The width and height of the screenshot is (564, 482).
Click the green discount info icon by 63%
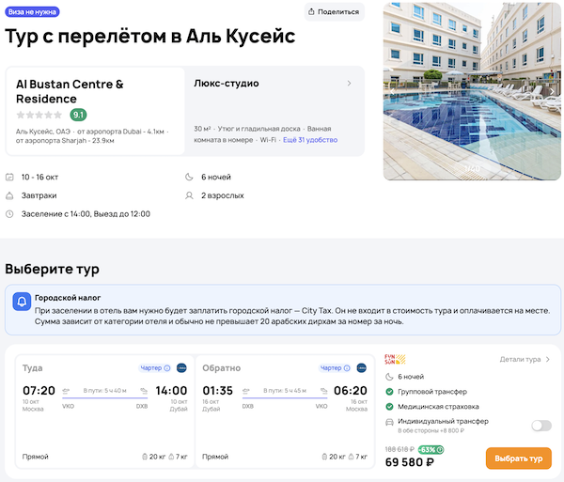pyautogui.click(x=442, y=449)
